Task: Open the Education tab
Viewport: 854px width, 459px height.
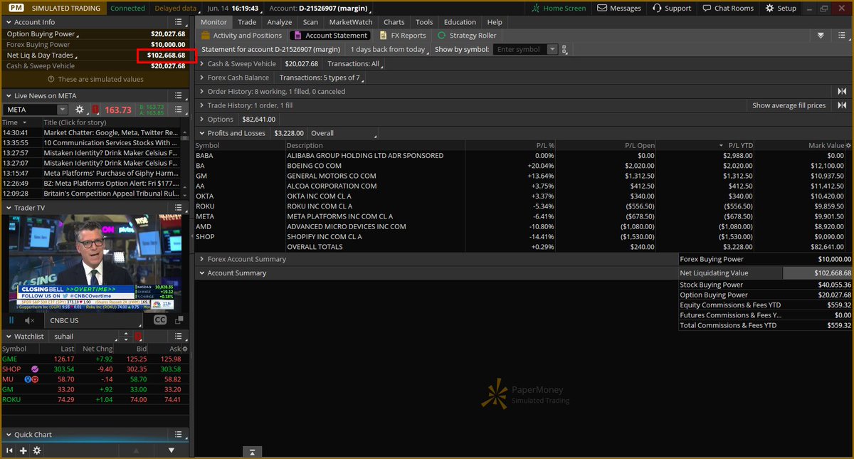Action: (460, 22)
